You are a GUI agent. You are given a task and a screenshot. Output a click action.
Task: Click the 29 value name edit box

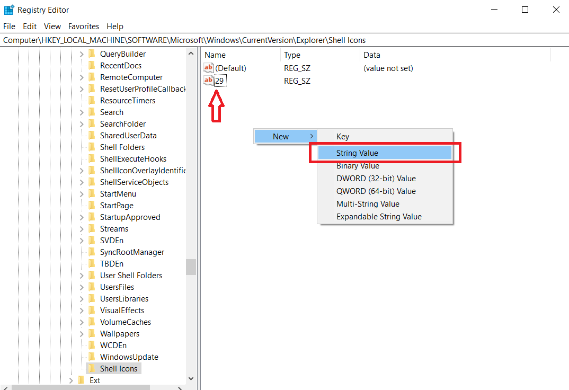pyautogui.click(x=220, y=81)
